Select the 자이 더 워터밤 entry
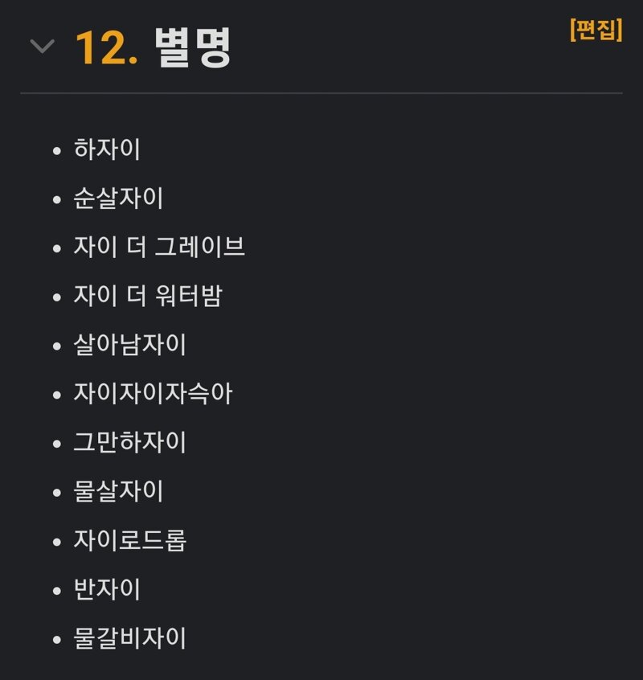 tap(147, 296)
